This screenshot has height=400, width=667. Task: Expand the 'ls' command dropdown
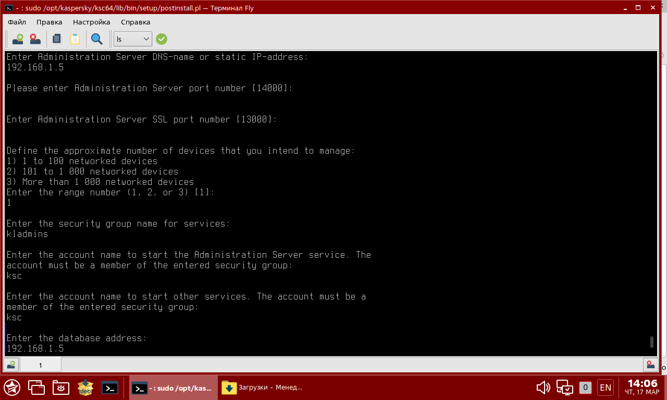tap(133, 39)
